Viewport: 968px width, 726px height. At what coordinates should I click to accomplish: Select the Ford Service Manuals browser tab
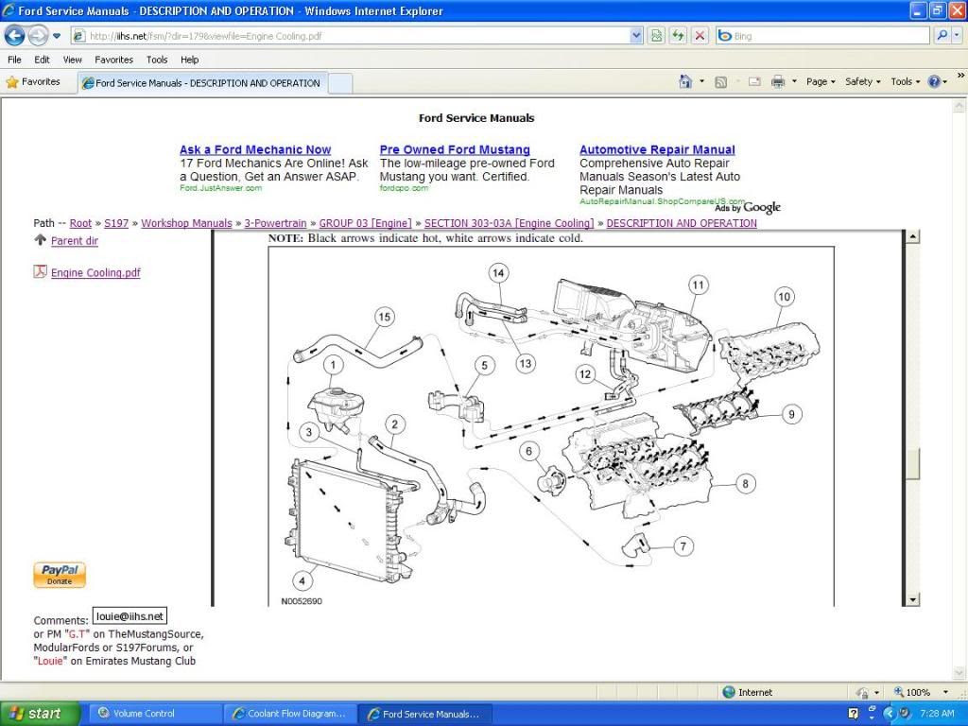tap(202, 83)
